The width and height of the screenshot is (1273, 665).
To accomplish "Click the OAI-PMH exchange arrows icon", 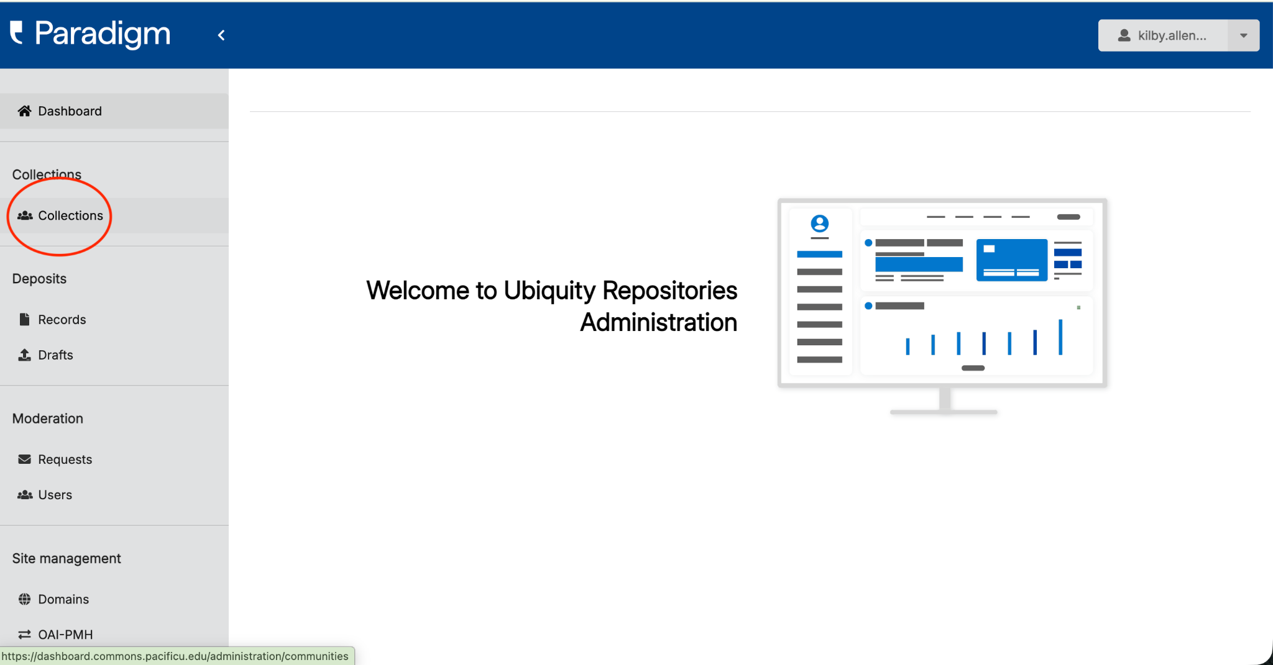I will 24,635.
